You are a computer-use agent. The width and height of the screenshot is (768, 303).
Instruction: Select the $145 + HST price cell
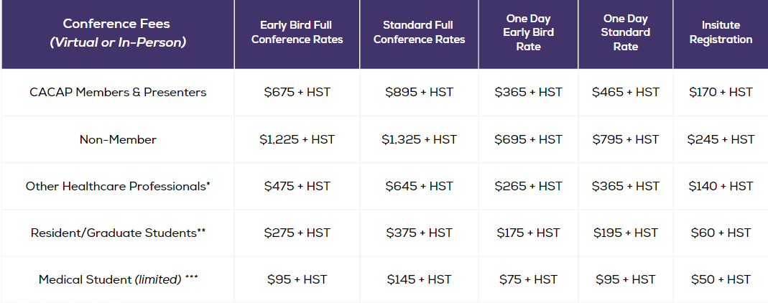[x=419, y=279]
